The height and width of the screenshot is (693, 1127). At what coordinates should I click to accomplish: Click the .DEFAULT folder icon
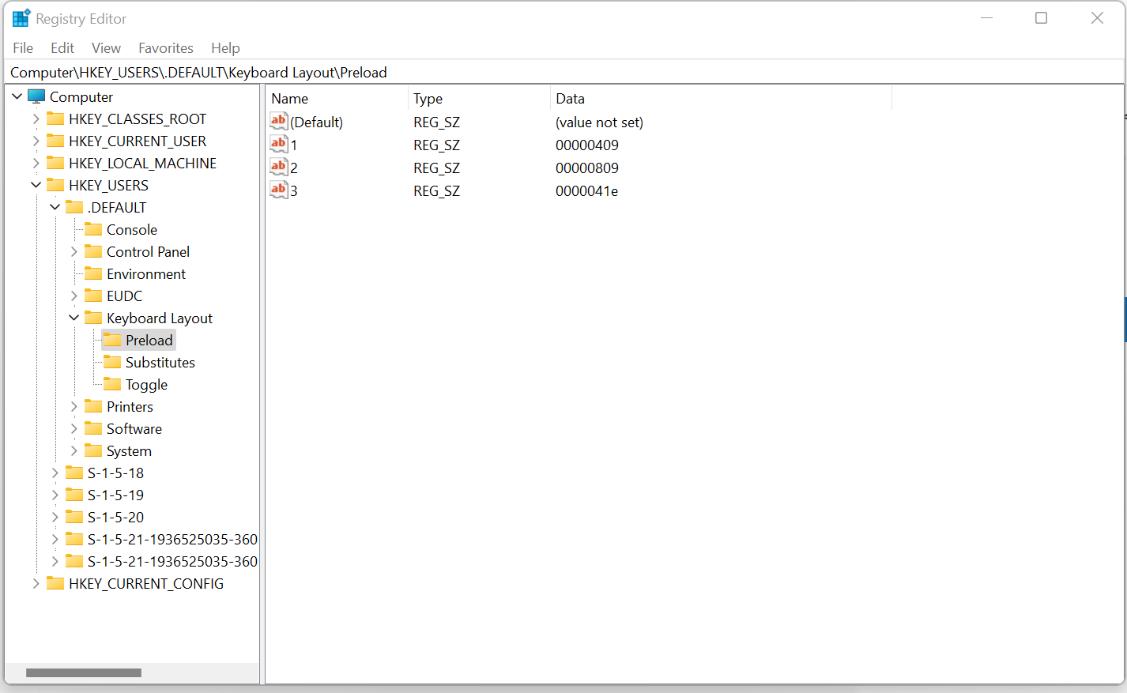74,207
